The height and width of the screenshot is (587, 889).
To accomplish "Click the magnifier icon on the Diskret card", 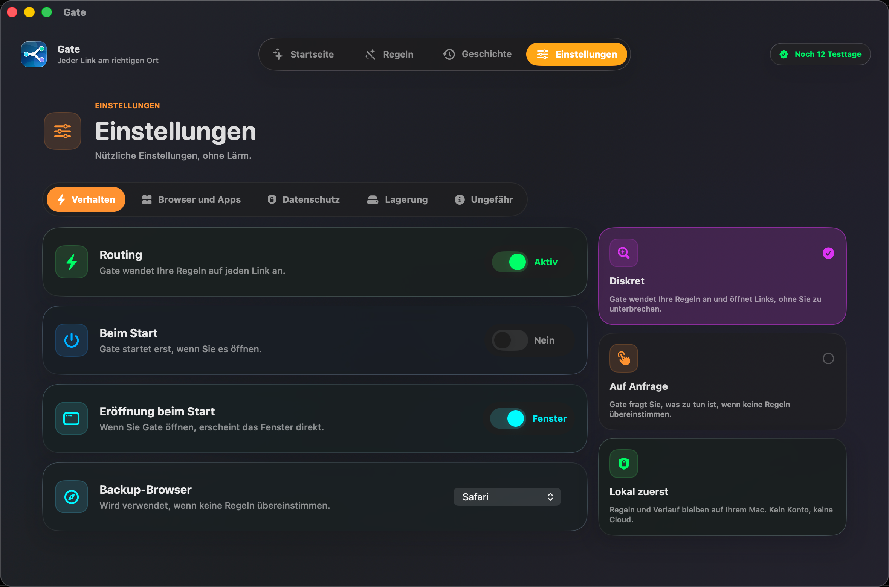I will coord(624,253).
